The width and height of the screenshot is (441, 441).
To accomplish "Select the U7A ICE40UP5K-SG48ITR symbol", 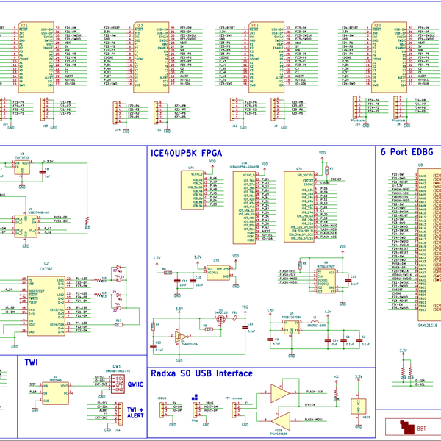I will click(244, 207).
